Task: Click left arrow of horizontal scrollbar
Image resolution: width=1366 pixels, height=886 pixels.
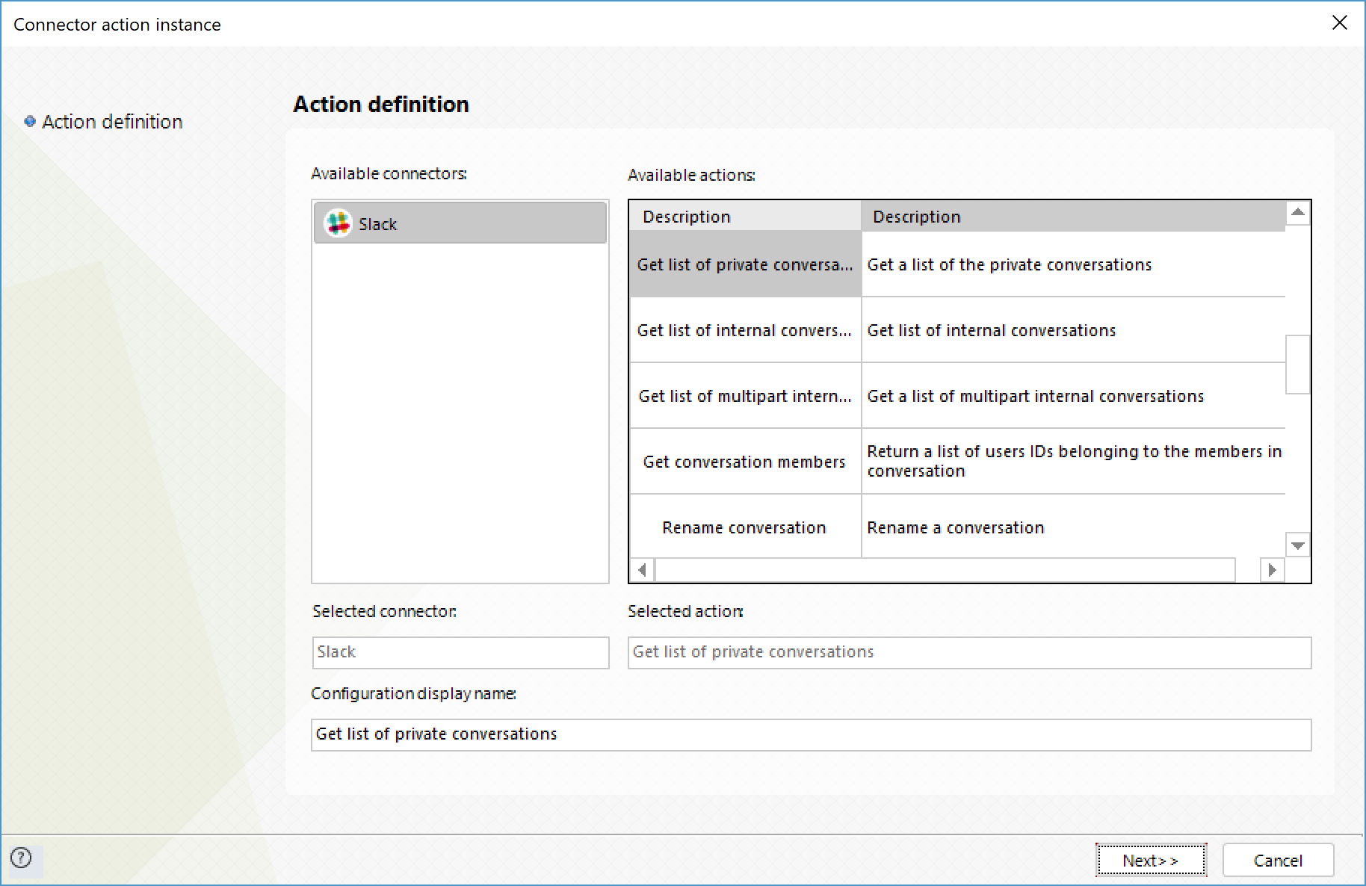Action: (642, 570)
